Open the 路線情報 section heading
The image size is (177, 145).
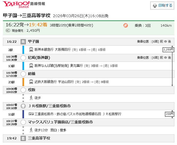coord(38,4)
